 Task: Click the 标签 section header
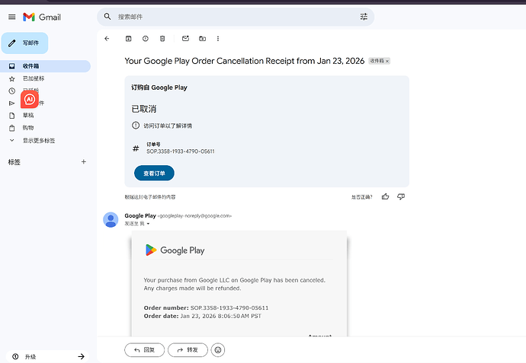point(14,162)
